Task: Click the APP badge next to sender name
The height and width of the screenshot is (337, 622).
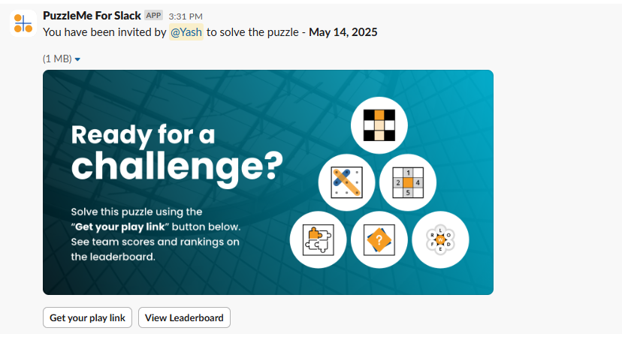Action: [x=153, y=16]
